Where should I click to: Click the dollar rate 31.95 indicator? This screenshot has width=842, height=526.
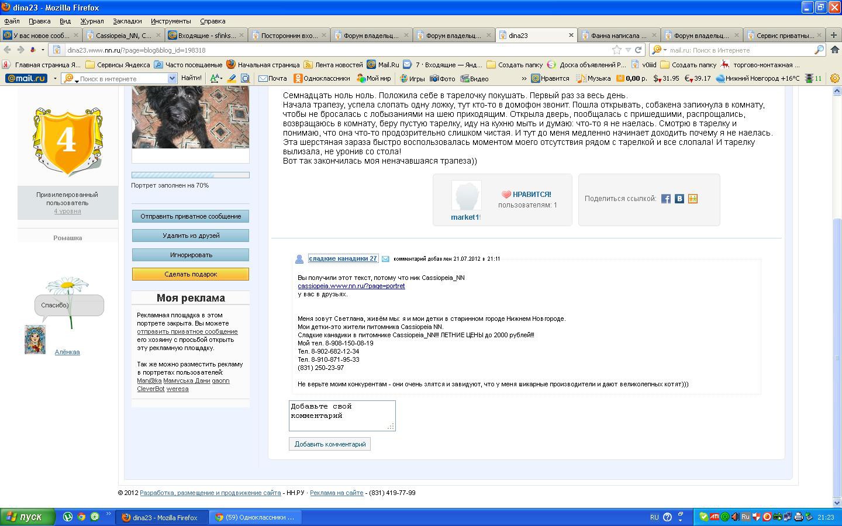[666, 78]
